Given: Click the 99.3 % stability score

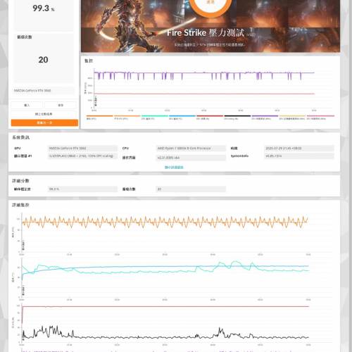Looking at the screenshot, I should pyautogui.click(x=44, y=8).
